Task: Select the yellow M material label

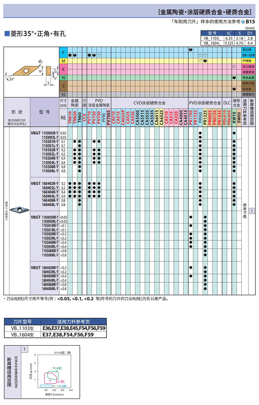Action: [x=63, y=61]
